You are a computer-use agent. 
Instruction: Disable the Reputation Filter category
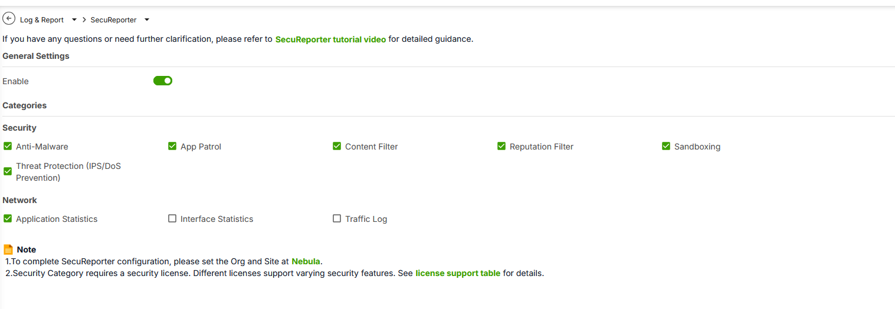click(x=501, y=147)
